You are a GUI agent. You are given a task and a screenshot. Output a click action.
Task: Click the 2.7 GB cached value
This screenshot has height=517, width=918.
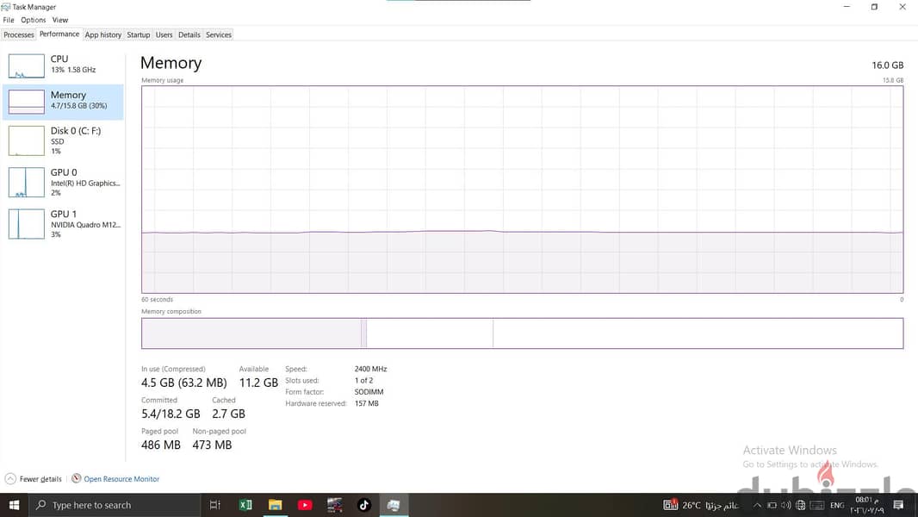(228, 414)
